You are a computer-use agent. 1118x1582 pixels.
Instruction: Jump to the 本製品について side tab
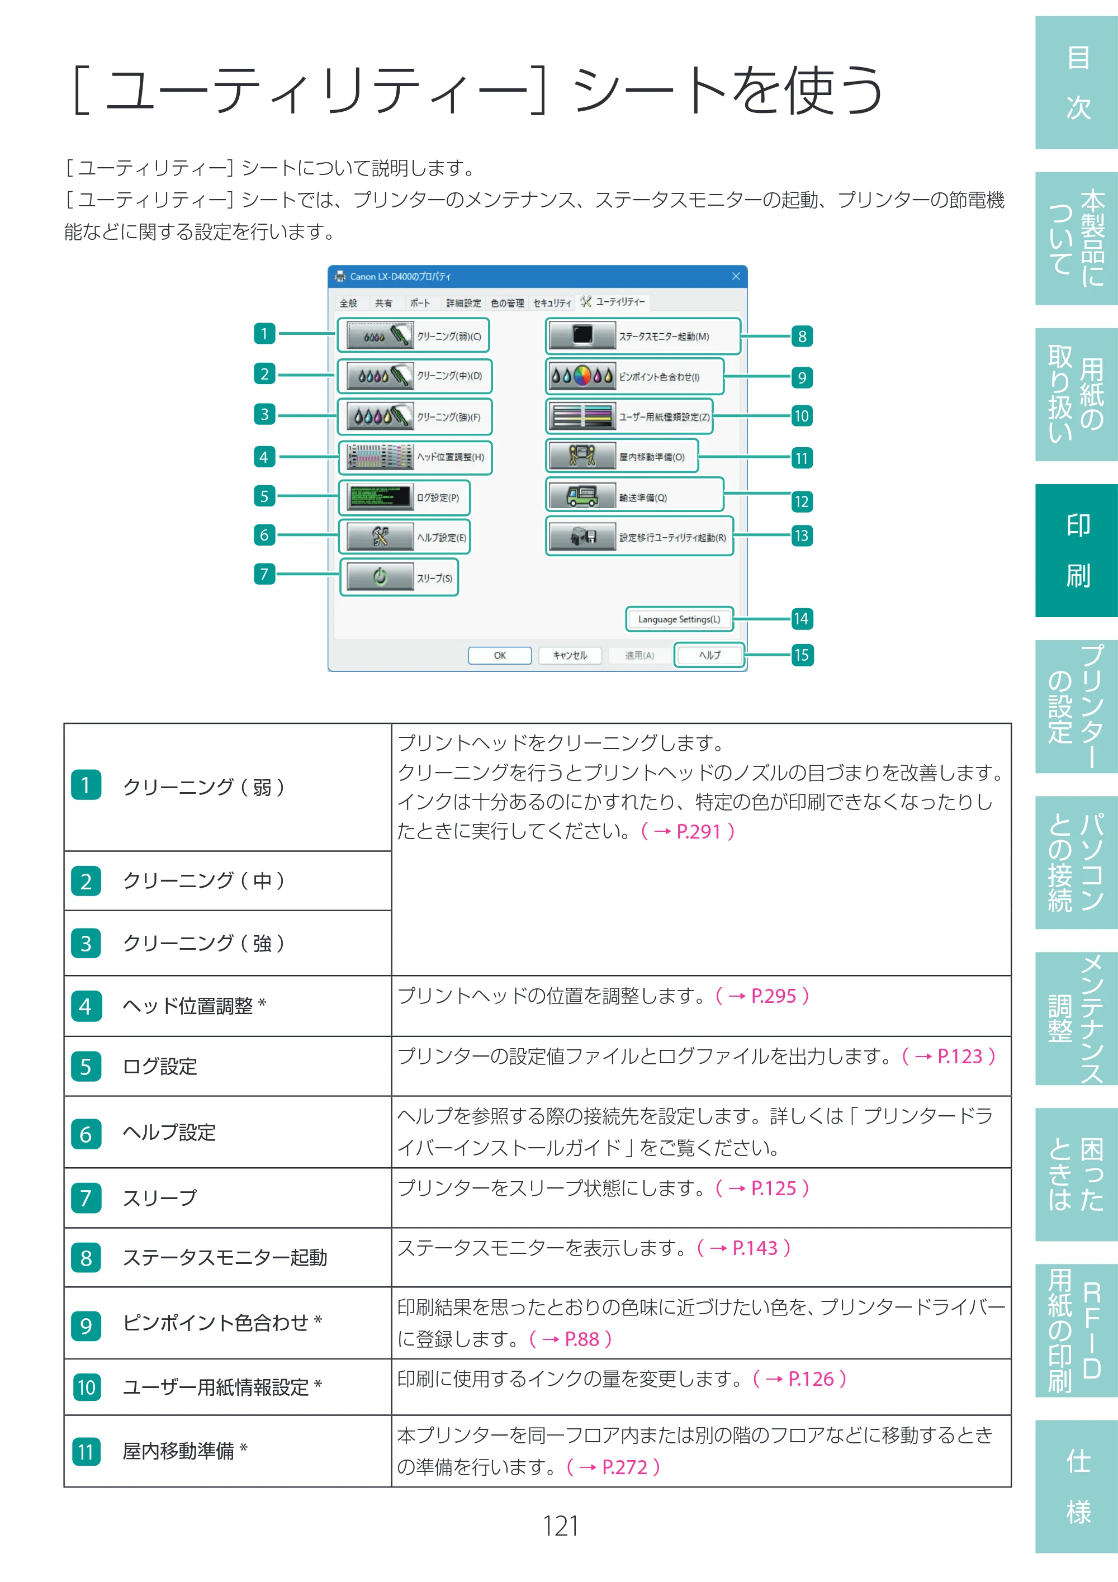tap(1077, 238)
